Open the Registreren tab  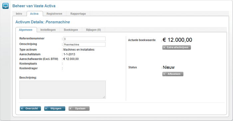point(54,14)
